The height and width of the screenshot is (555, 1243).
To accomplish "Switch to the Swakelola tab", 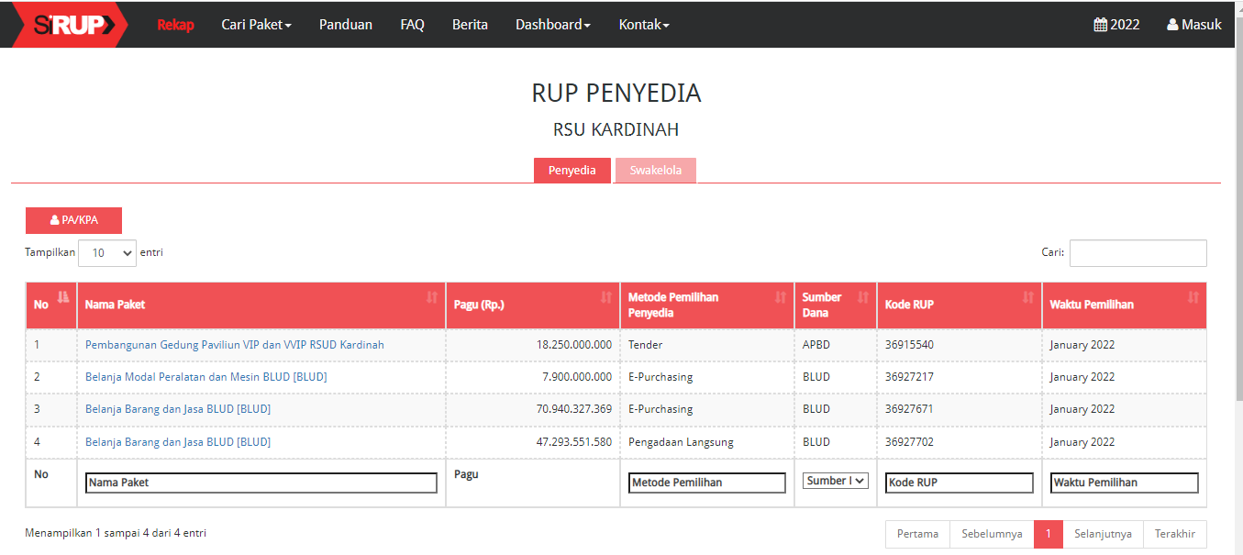I will [x=656, y=171].
